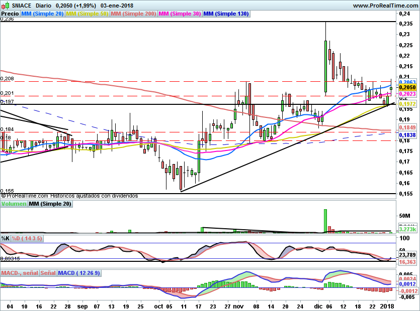Select the MM (Simple 20) price indicator label
Screen dimensions: 420x311
coord(42,14)
